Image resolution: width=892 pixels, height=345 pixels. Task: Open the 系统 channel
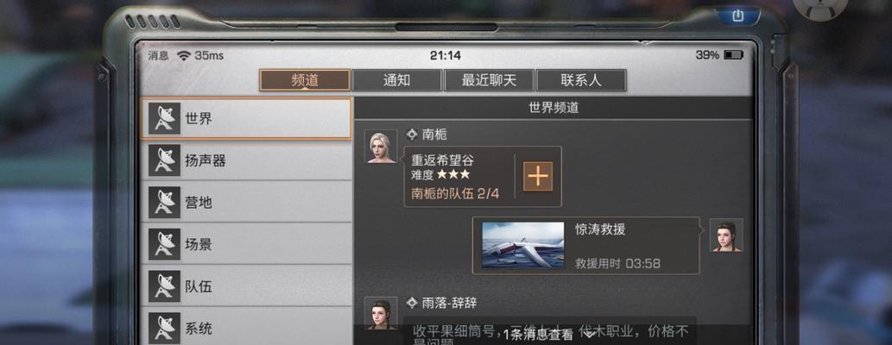pyautogui.click(x=246, y=327)
